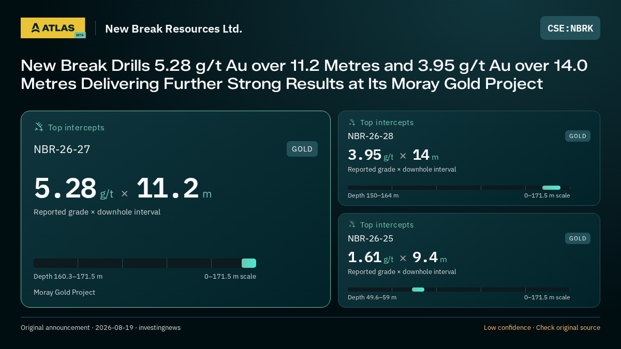This screenshot has width=621, height=349.
Task: Click the 0–171.5 m scale label on NBR-26-28
Action: [x=547, y=195]
